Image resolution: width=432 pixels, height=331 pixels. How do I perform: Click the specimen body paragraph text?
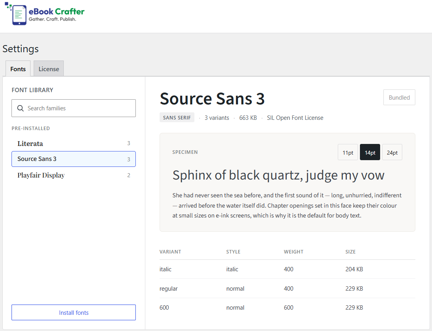pos(287,205)
